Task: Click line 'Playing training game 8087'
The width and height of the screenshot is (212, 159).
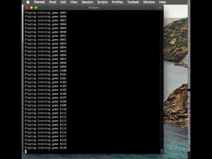Action: tap(45, 20)
